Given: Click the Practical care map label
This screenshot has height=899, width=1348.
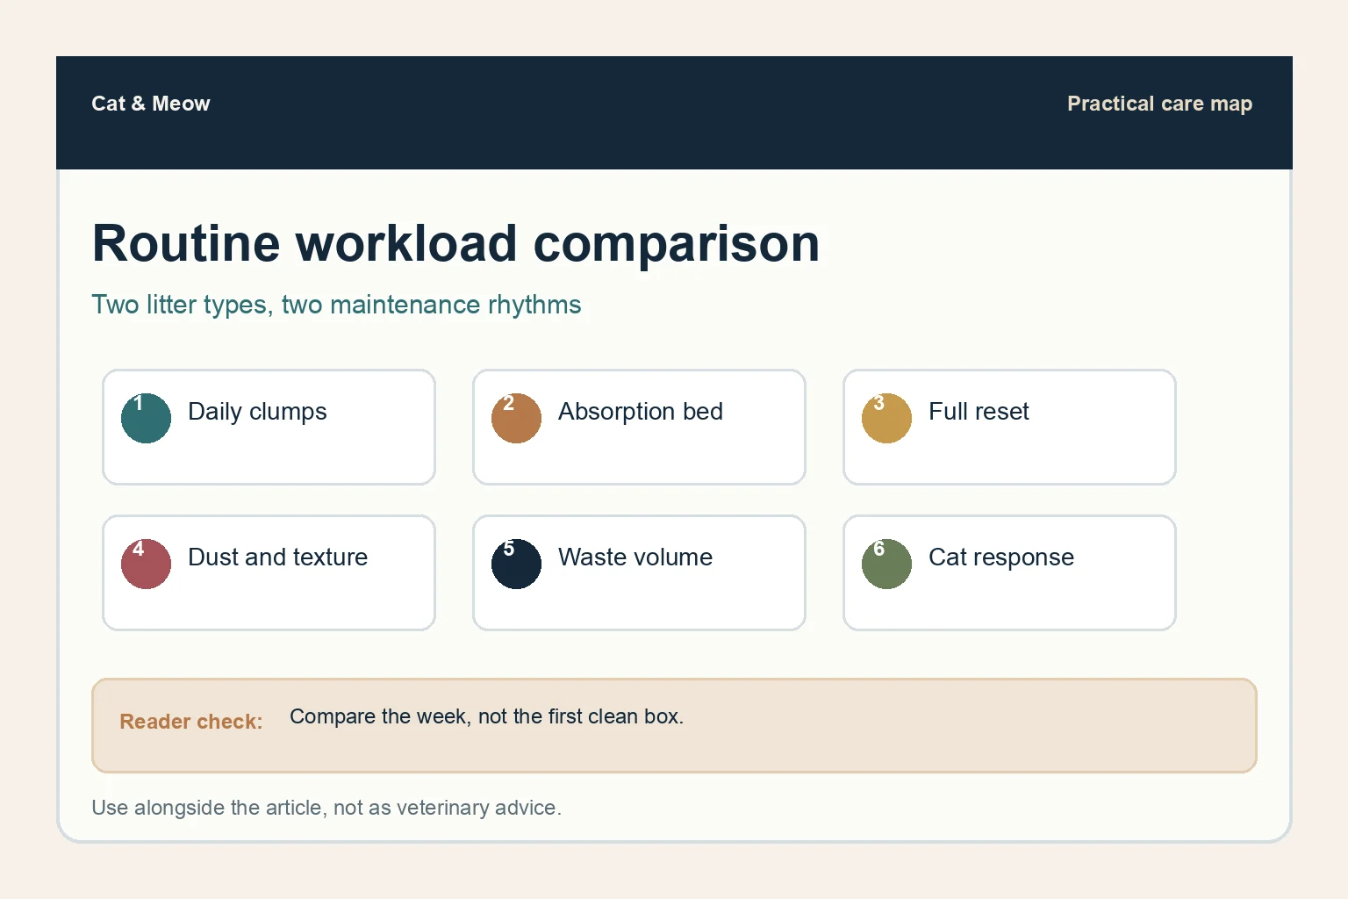Looking at the screenshot, I should coord(1159,104).
